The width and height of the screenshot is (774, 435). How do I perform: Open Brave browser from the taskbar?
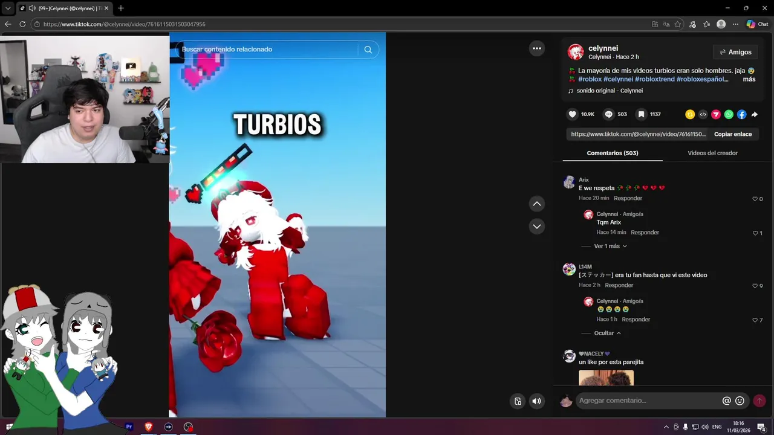(x=149, y=427)
